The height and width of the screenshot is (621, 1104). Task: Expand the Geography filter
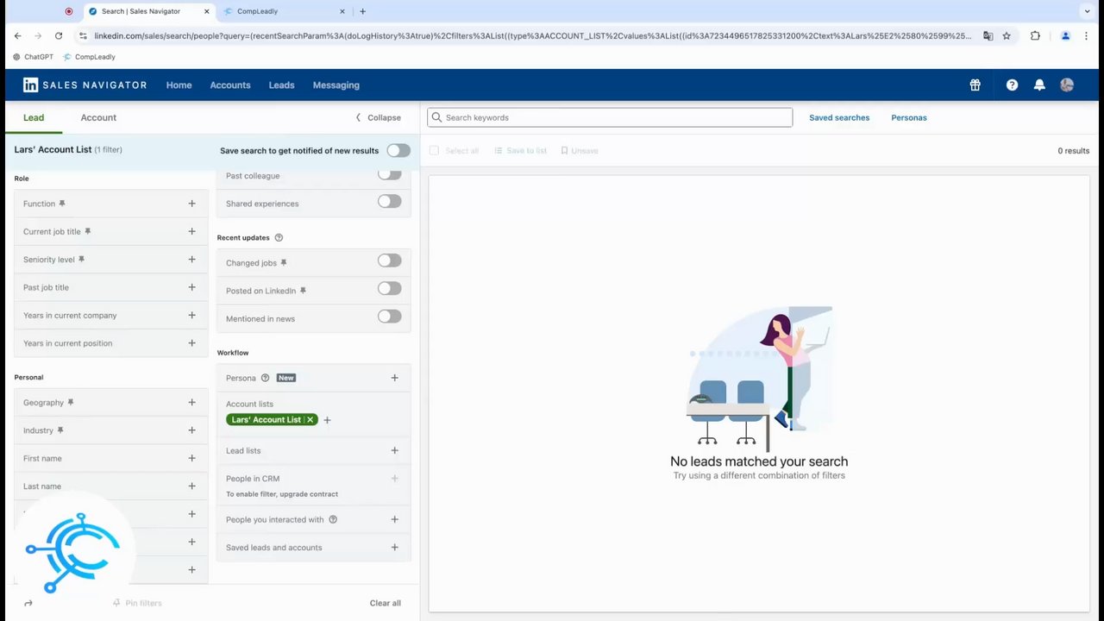coord(191,403)
